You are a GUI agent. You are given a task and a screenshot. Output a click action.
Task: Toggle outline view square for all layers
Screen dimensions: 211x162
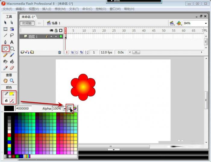(61, 31)
